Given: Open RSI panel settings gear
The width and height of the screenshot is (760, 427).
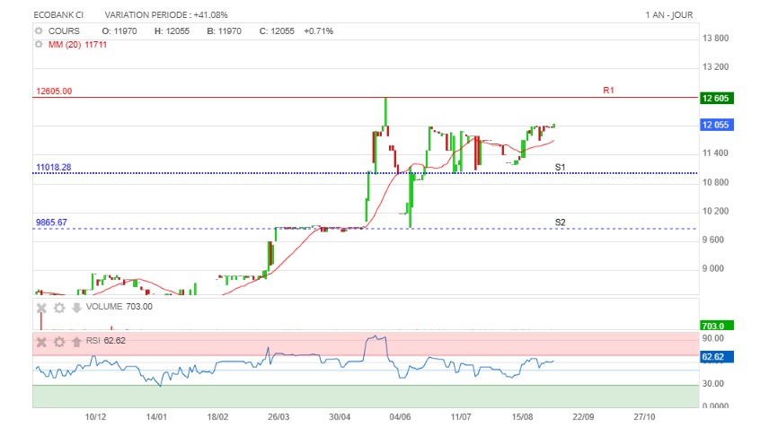Looking at the screenshot, I should point(58,341).
